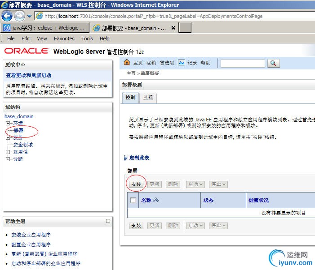This screenshot has height=270, width=315.
Task: Sort by 名称 column header
Action: (x=146, y=200)
